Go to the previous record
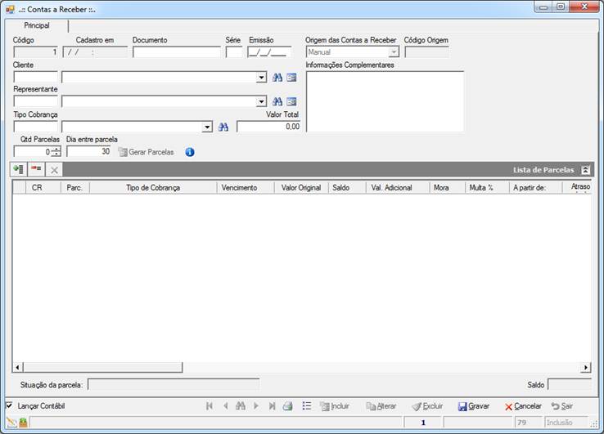 tap(226, 406)
